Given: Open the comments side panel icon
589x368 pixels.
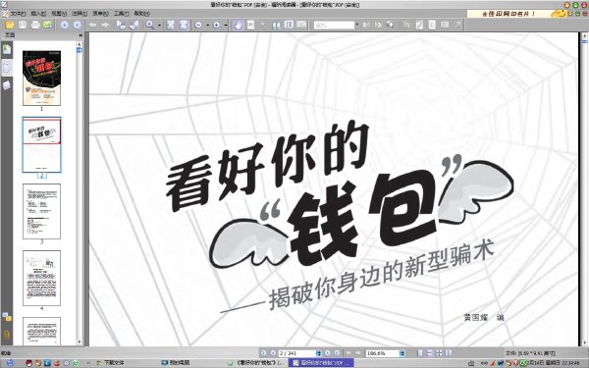Looking at the screenshot, I should click(7, 317).
